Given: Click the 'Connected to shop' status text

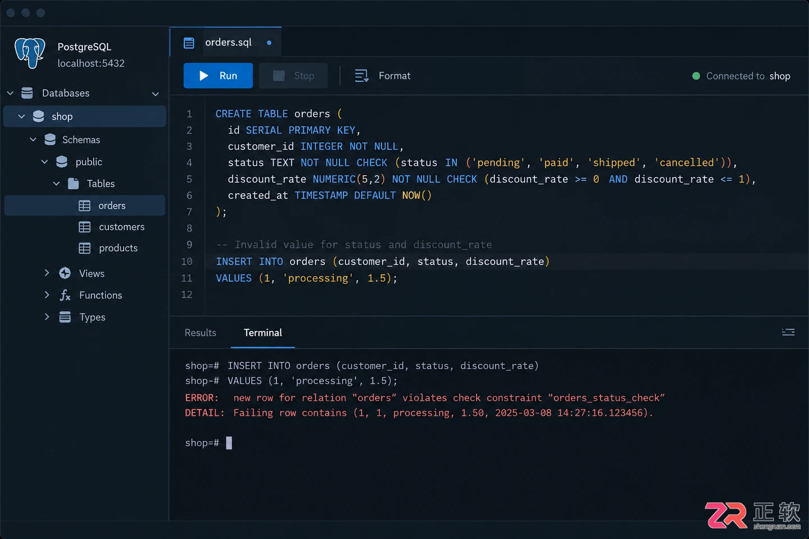Looking at the screenshot, I should pos(748,76).
